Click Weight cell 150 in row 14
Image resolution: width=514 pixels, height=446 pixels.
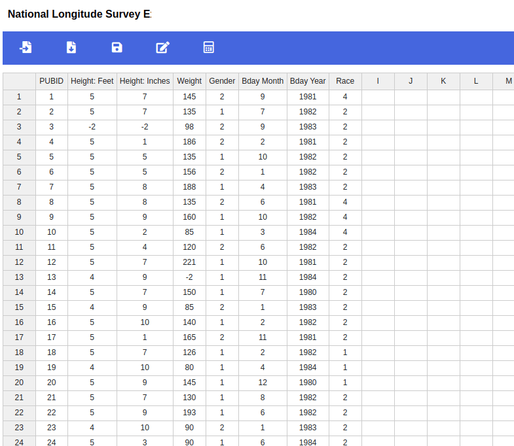click(x=189, y=292)
